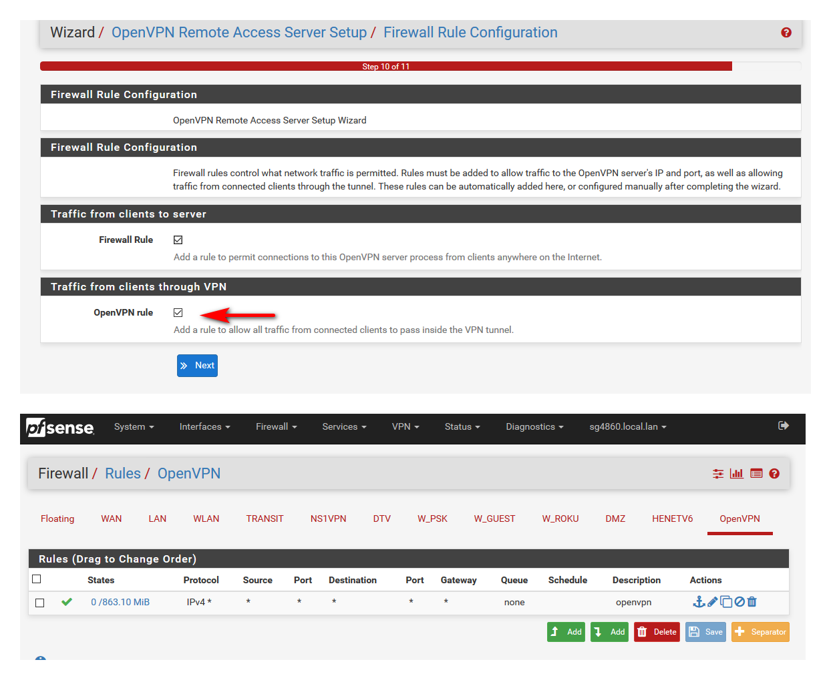The image size is (831, 680).
Task: Click the OpenVPN breadcrumb link
Action: pyautogui.click(x=189, y=474)
